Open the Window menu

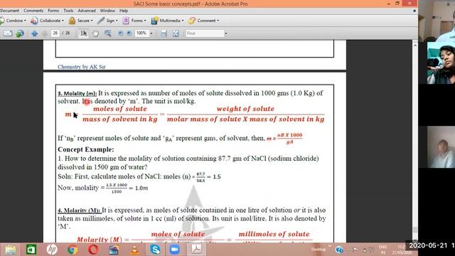[107, 11]
